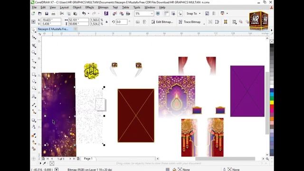Click the horizontal scrollbar thumb
This screenshot has width=304, height=171.
(225, 159)
